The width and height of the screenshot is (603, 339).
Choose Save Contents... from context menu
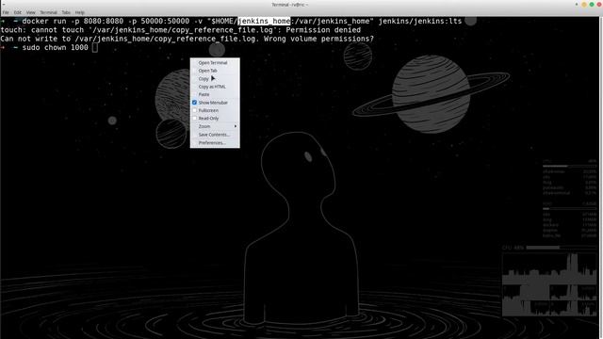tap(215, 135)
